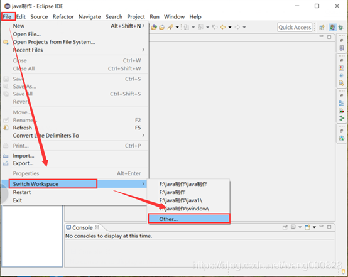The height and width of the screenshot is (277, 348).
Task: Open the Javadoc @ view icon
Action: click(341, 75)
